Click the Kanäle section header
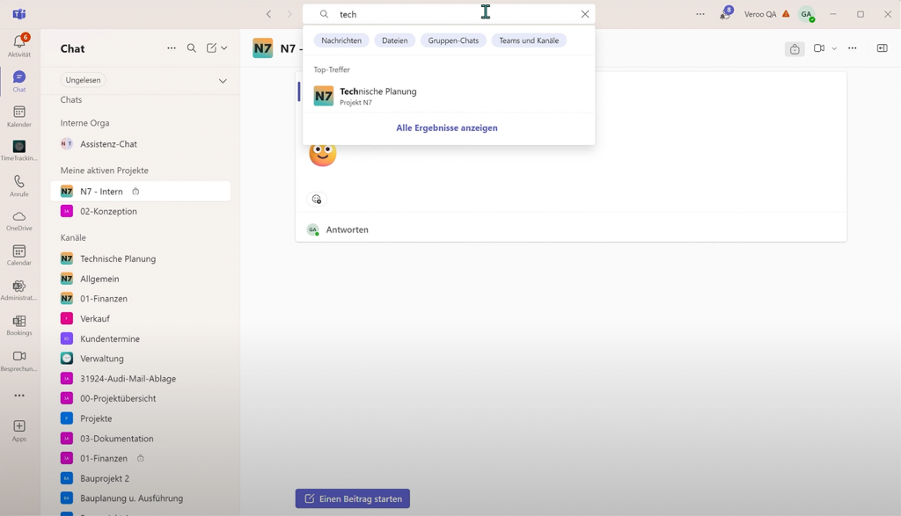 [x=73, y=237]
